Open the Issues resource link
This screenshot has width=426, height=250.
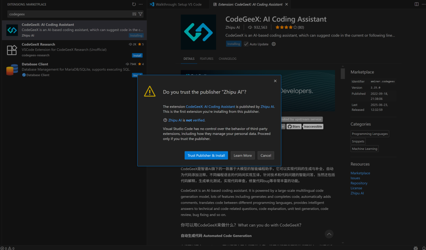tap(355, 178)
